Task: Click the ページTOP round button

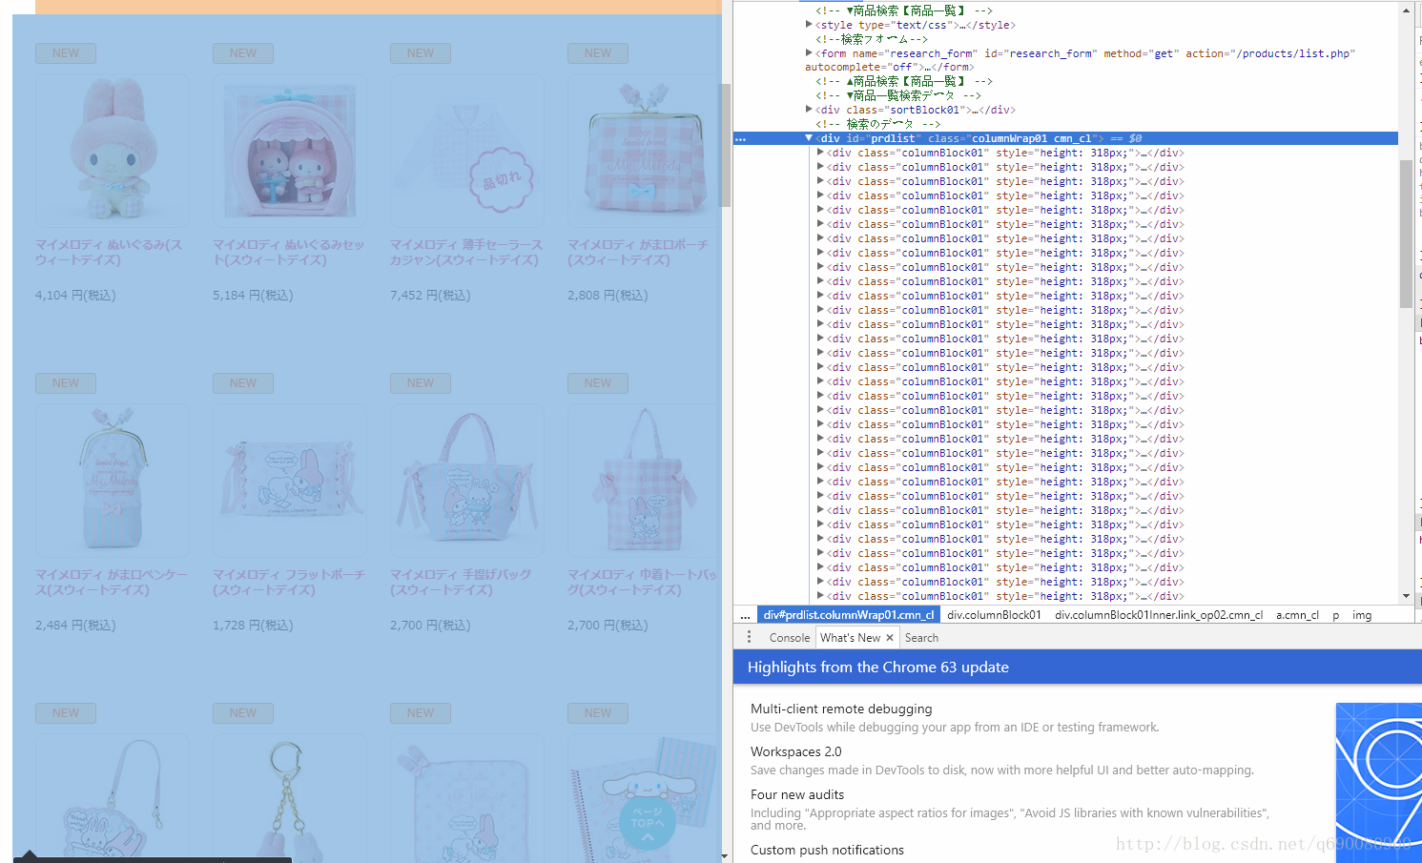Action: coord(648,822)
